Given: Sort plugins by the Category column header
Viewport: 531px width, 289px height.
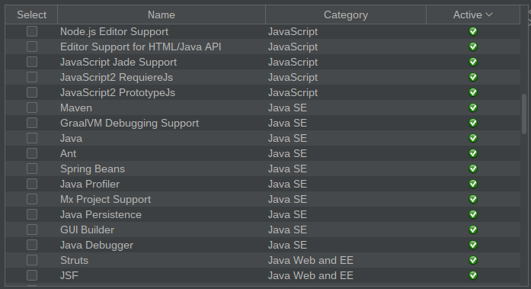Looking at the screenshot, I should (x=346, y=14).
